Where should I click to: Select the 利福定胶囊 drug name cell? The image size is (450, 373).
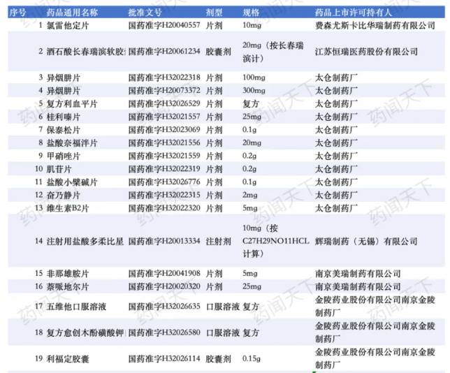[67, 359]
